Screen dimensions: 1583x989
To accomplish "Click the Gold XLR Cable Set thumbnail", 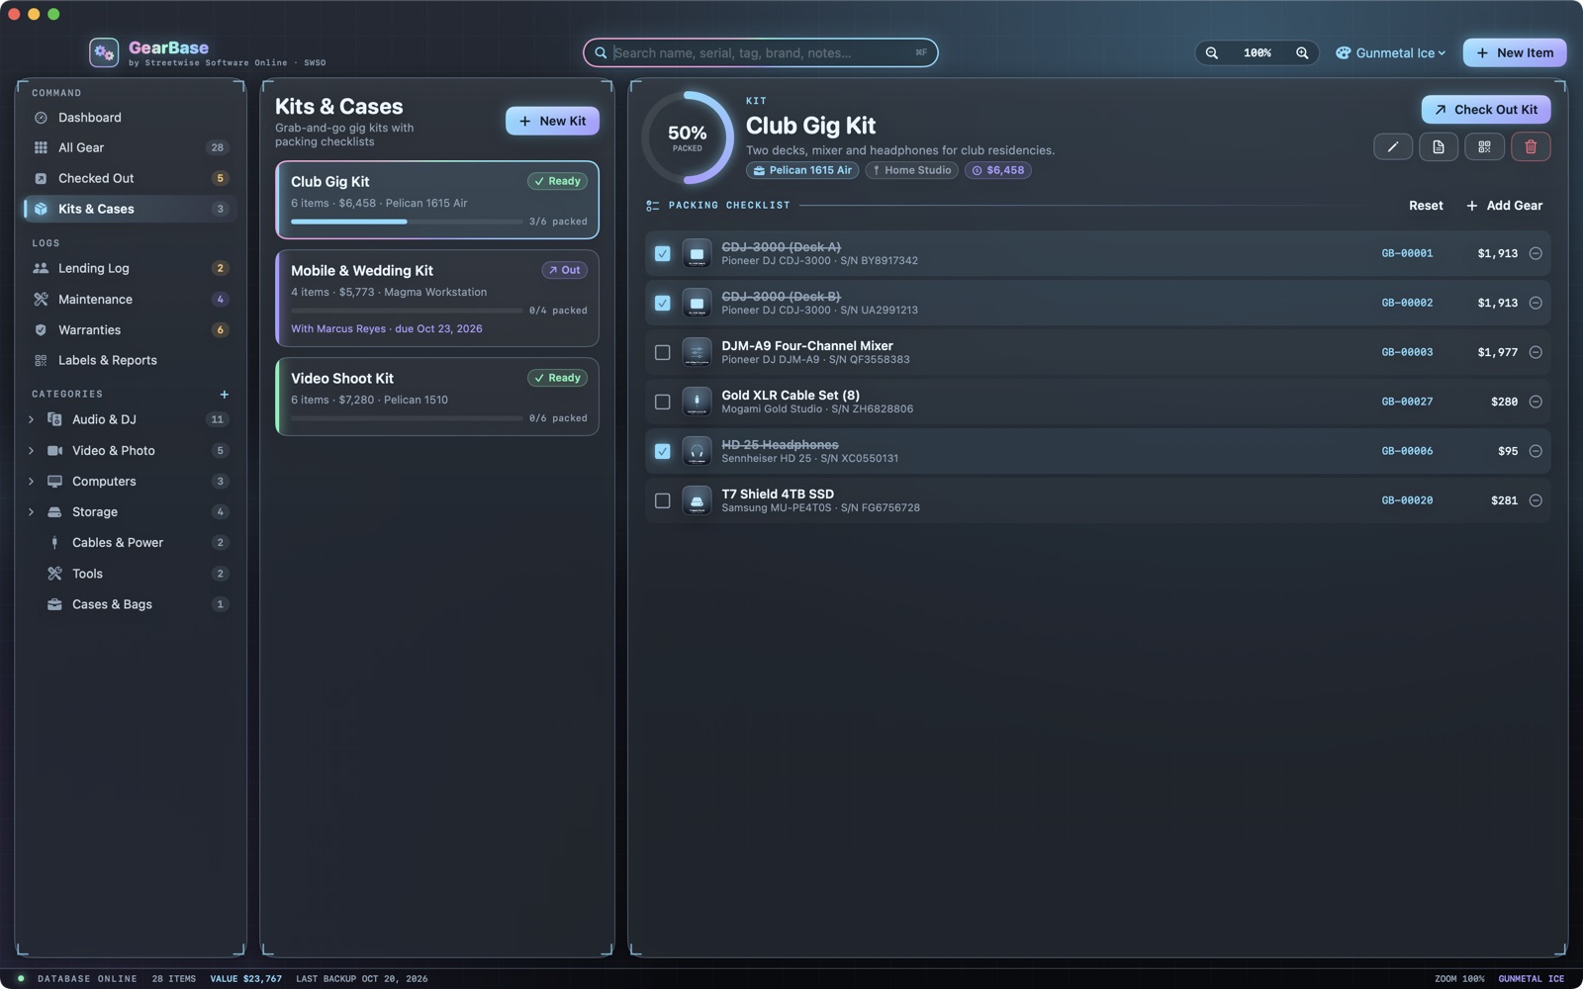I will pyautogui.click(x=697, y=402).
